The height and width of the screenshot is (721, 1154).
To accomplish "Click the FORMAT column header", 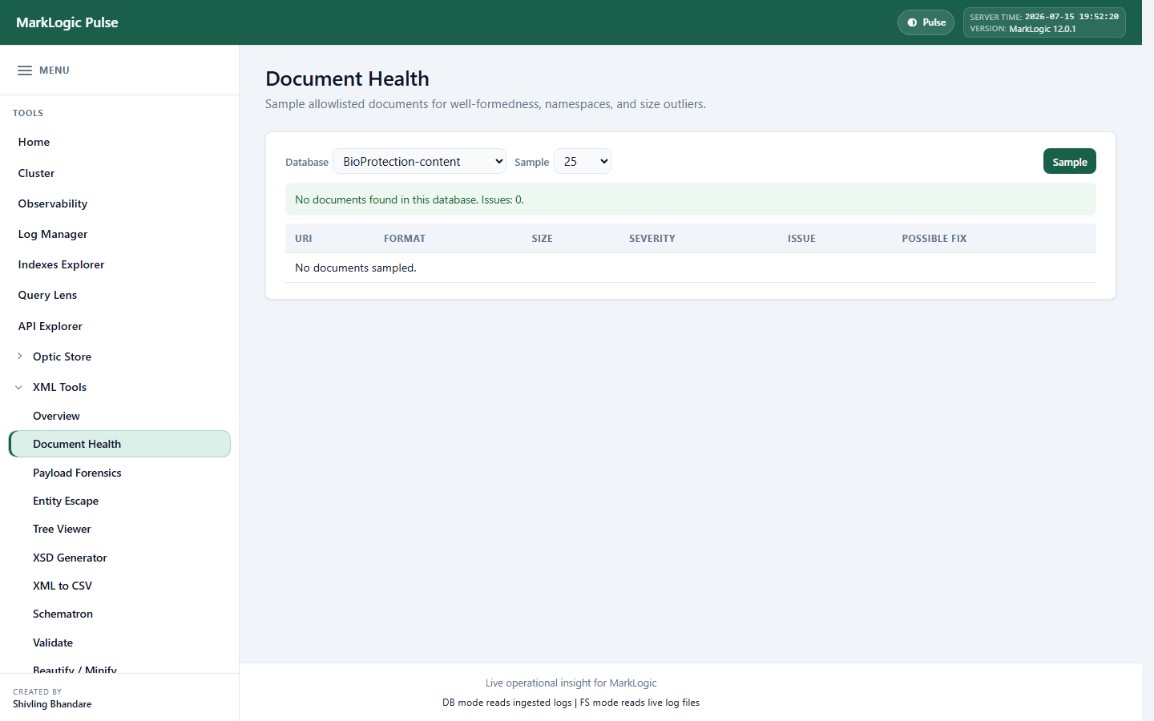I will 405,239.
